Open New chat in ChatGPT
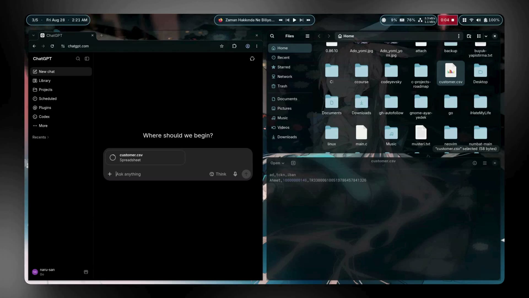The image size is (529, 298). (x=61, y=71)
